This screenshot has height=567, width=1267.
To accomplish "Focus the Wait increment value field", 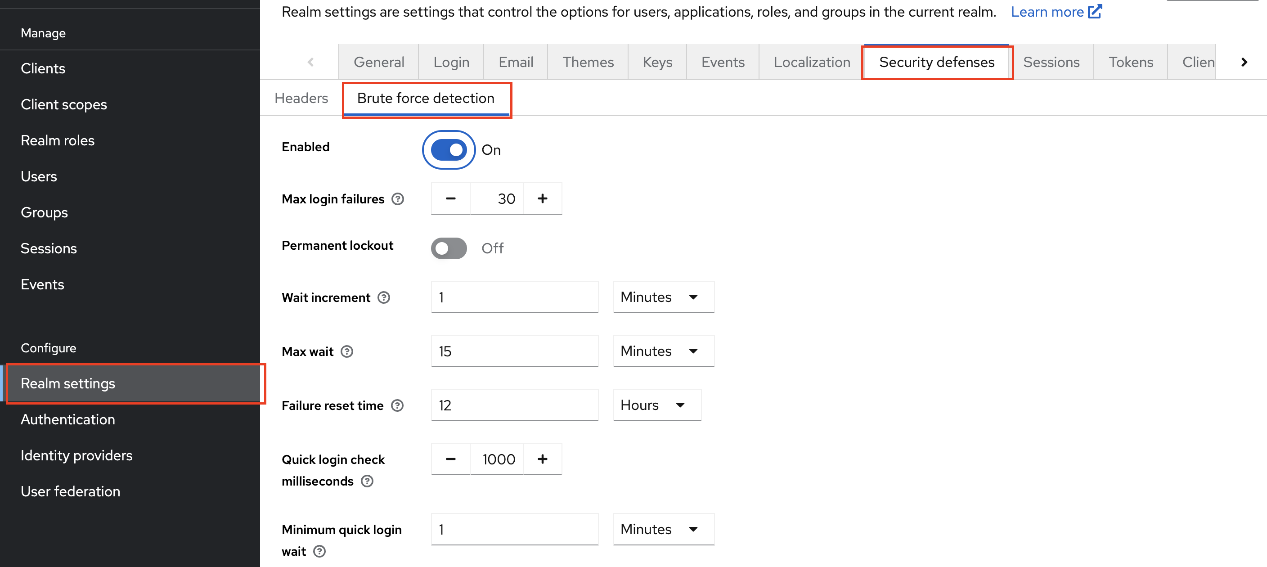I will click(514, 297).
